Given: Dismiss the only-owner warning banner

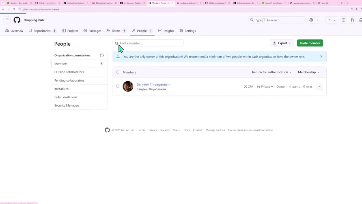Looking at the screenshot, I should point(321,56).
